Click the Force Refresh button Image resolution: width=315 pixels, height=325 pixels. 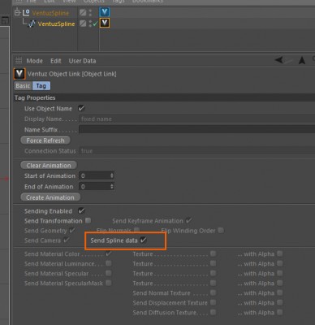45,141
